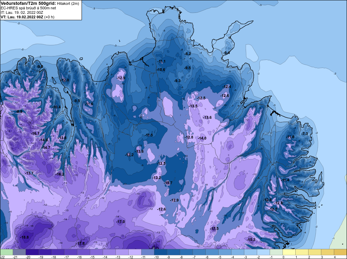The height and width of the screenshot is (259, 347).
Task: Click the -14.7 temperature label
Action: point(46,148)
